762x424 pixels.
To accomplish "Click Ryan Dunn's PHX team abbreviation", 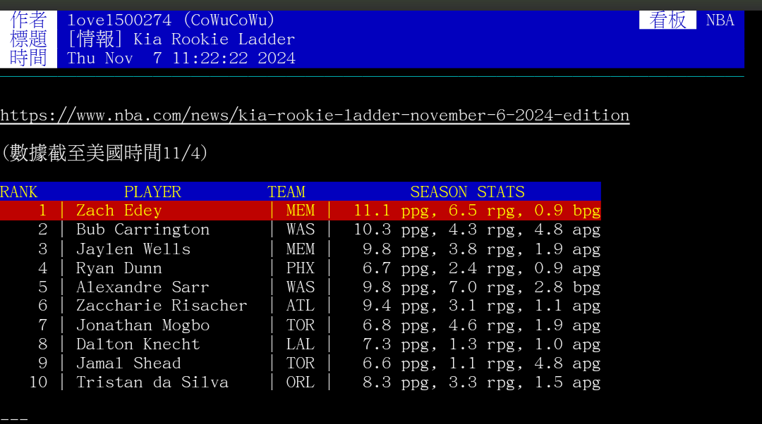I will coord(301,268).
